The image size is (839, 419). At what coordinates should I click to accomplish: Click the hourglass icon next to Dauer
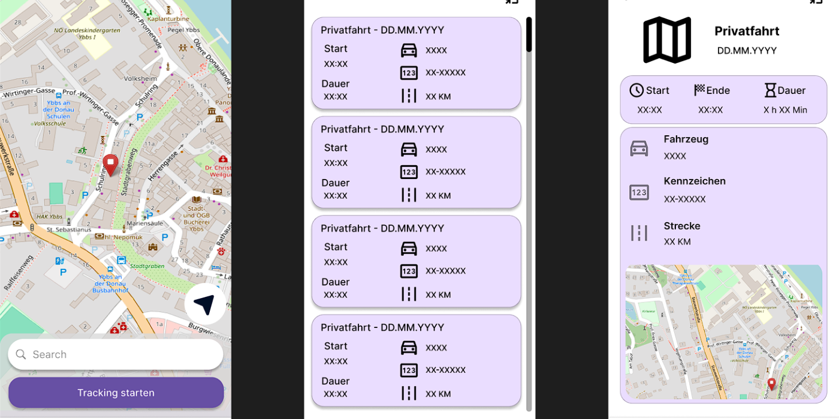tap(770, 90)
